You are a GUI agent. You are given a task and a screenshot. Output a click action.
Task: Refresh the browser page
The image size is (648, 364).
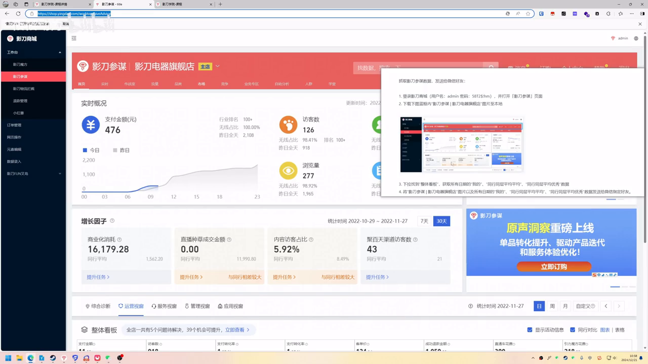click(x=18, y=14)
